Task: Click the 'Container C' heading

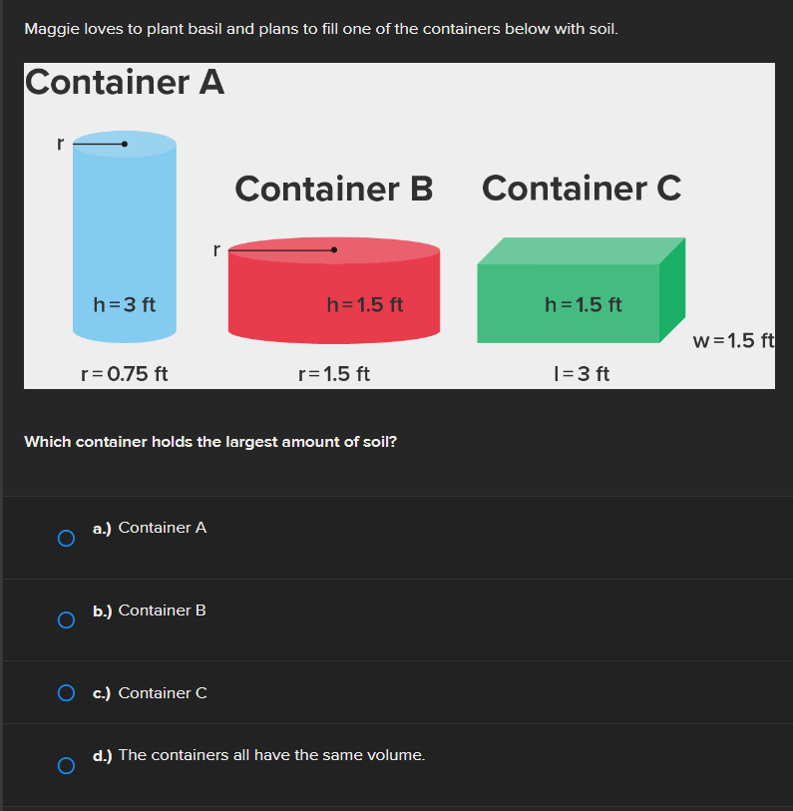Action: (582, 189)
